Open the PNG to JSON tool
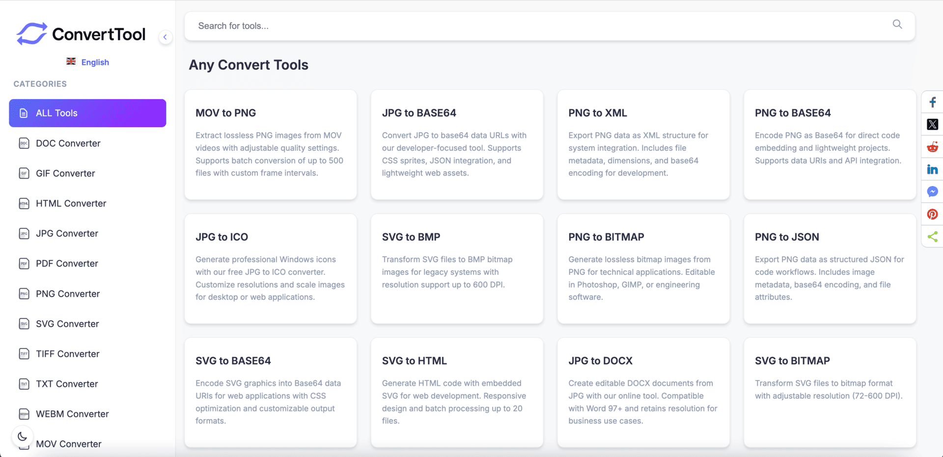 tap(830, 269)
